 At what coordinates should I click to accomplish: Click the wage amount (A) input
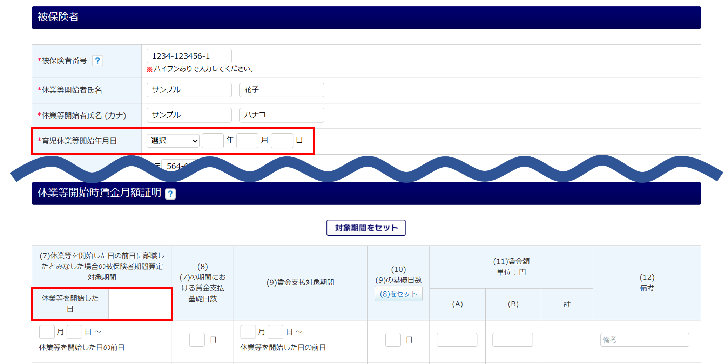click(x=457, y=340)
